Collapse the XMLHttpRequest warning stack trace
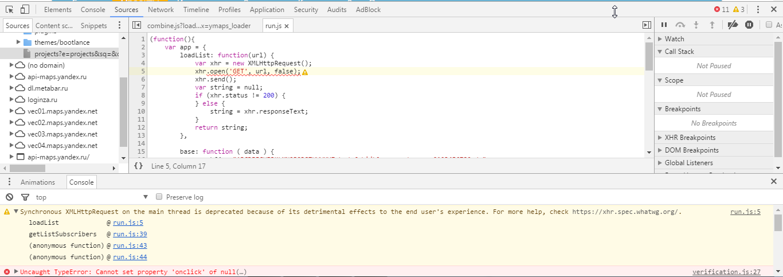 (x=16, y=212)
